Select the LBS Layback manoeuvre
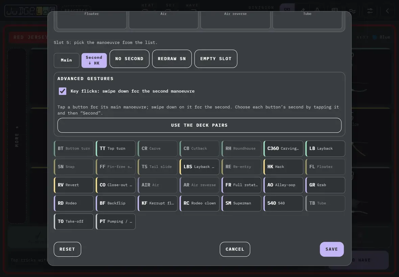The image size is (399, 277). pyautogui.click(x=199, y=167)
